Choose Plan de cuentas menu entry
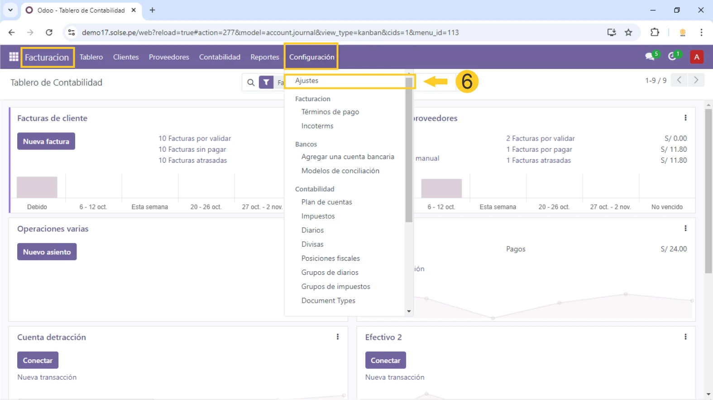The height and width of the screenshot is (400, 713). pyautogui.click(x=326, y=202)
